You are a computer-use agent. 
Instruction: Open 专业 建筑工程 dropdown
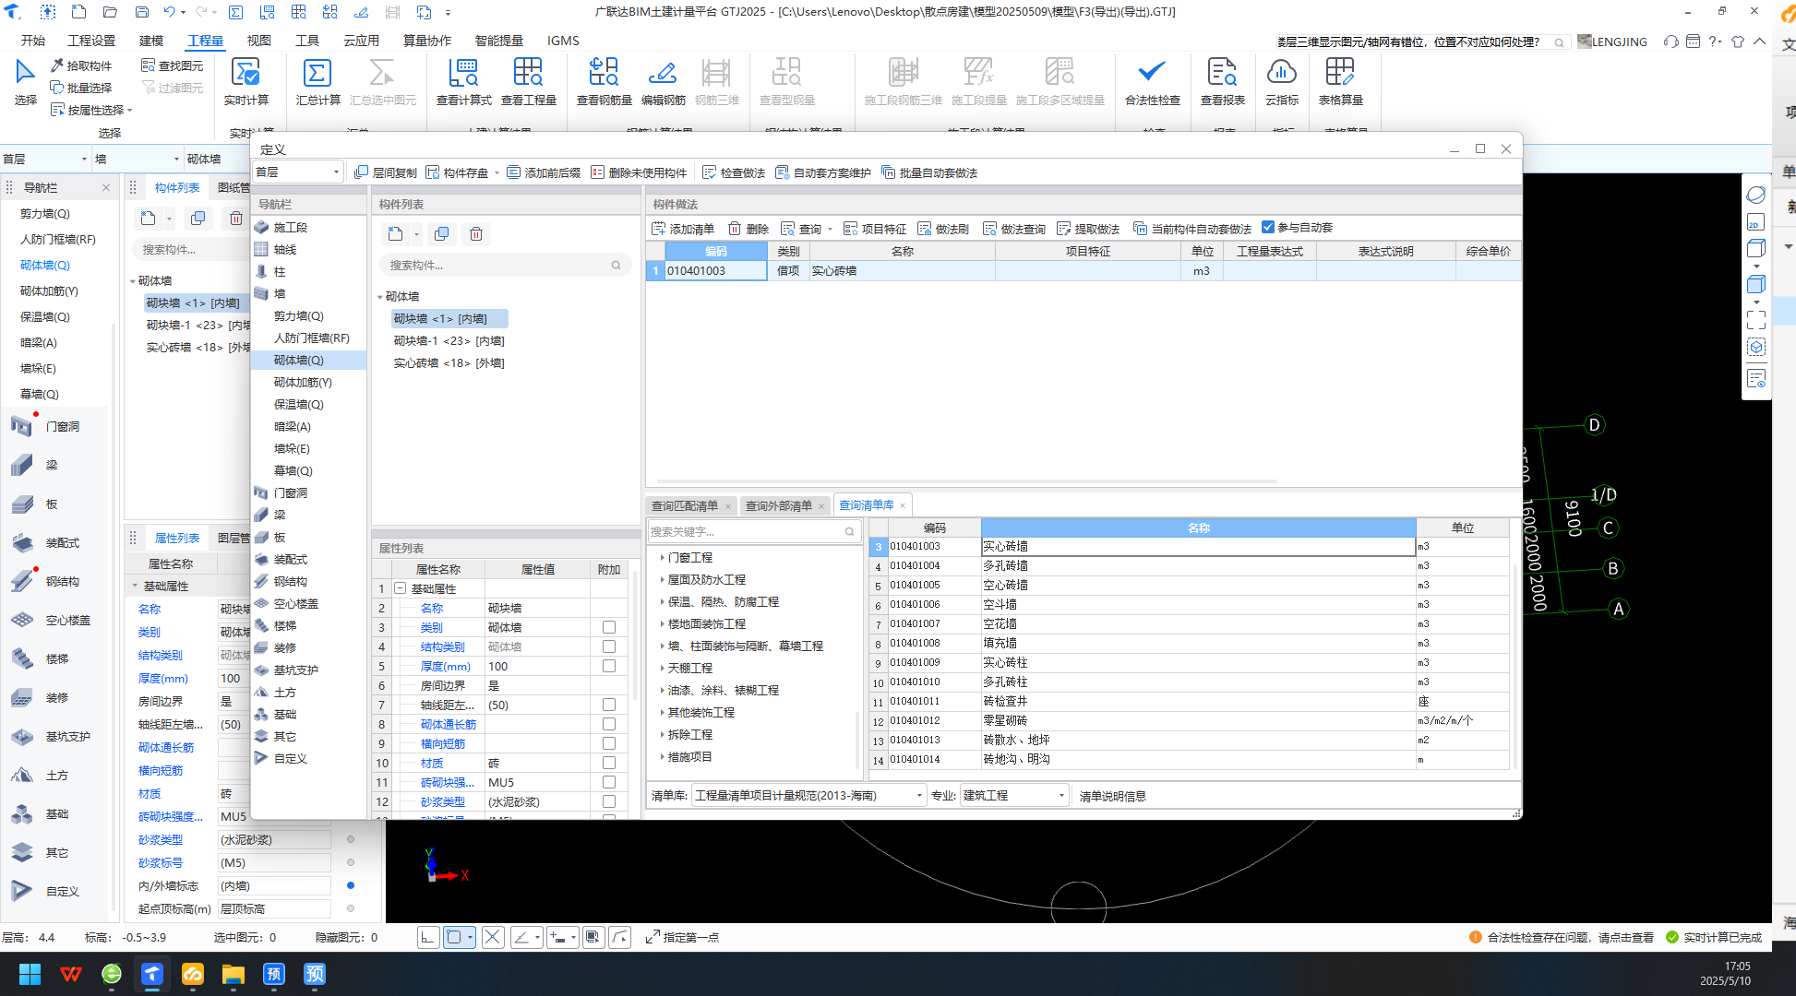1013,795
